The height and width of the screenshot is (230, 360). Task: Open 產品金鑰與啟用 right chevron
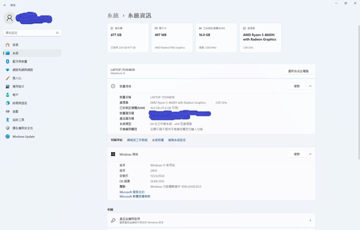click(x=310, y=220)
